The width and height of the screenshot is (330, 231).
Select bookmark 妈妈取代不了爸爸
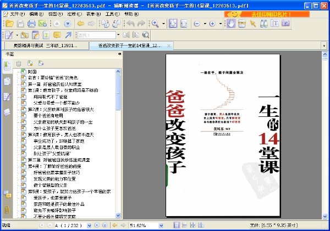[x=50, y=97]
